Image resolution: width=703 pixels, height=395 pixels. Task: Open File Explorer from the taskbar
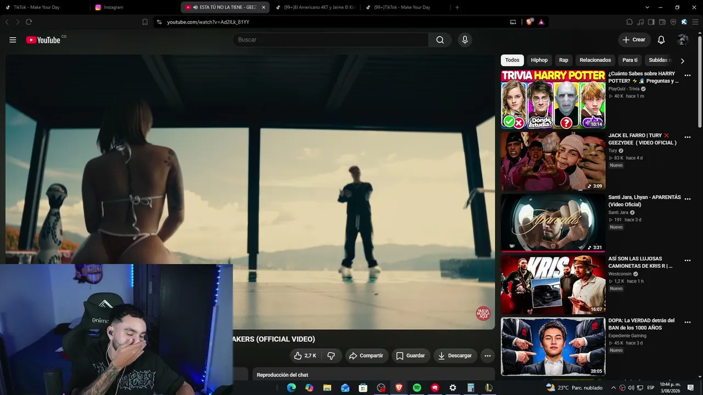(327, 388)
